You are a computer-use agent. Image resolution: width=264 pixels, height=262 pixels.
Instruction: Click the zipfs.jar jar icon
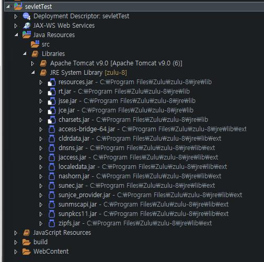coord(52,223)
